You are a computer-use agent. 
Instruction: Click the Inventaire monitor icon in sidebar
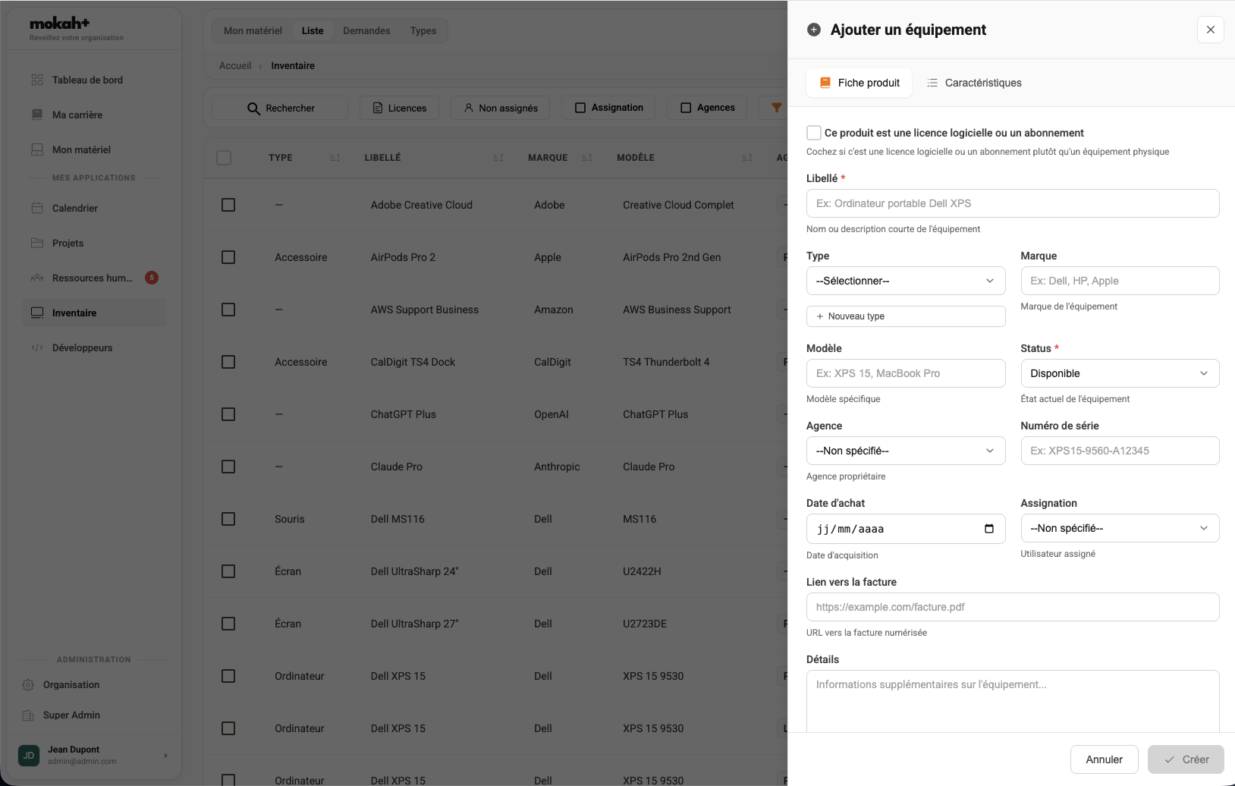[37, 313]
